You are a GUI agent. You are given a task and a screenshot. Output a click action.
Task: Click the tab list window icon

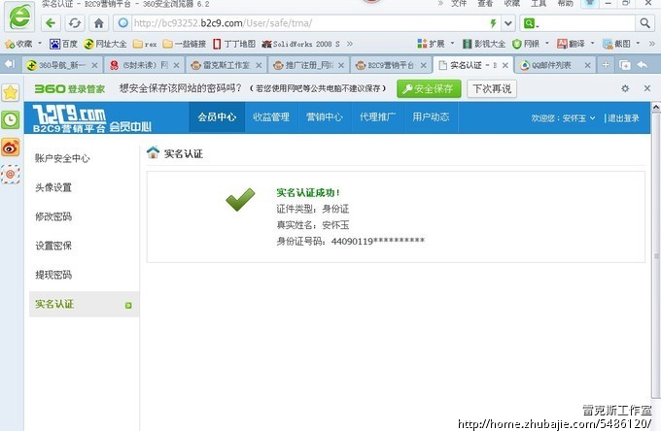click(x=625, y=65)
